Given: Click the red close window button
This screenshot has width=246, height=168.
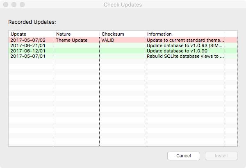Looking at the screenshot, I should click(x=6, y=5).
